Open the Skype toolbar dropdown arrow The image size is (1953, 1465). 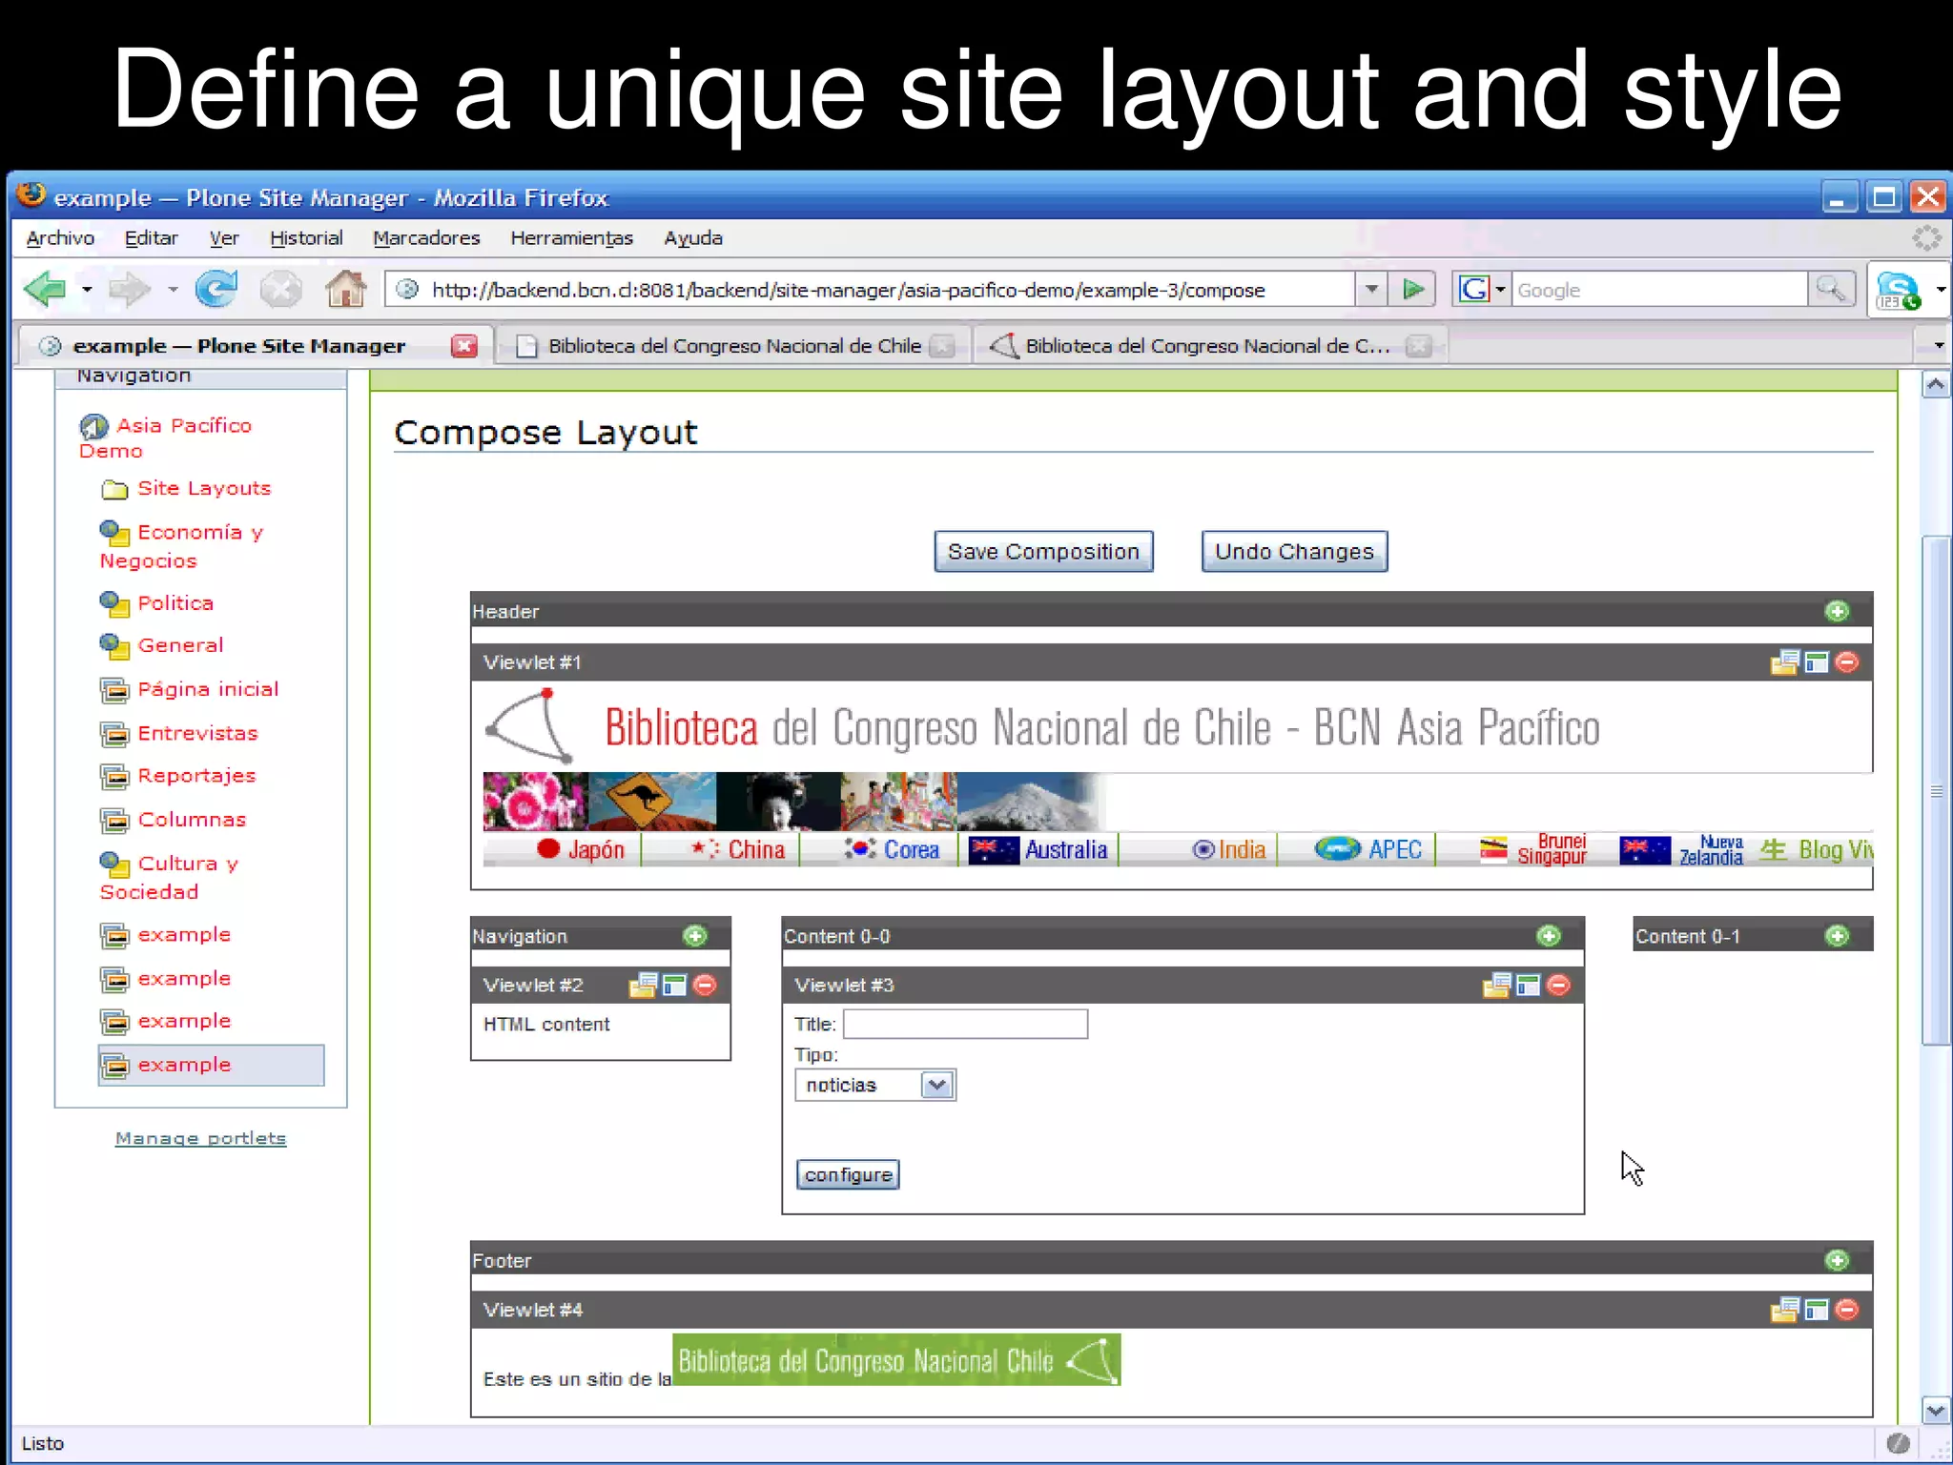(1940, 289)
